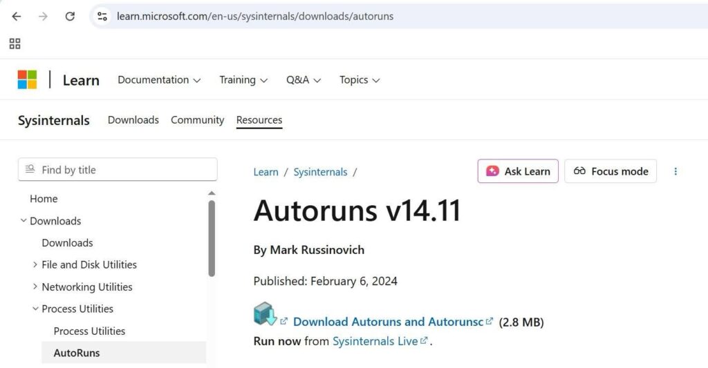
Task: Click the Microsoft logo
Action: pos(27,80)
